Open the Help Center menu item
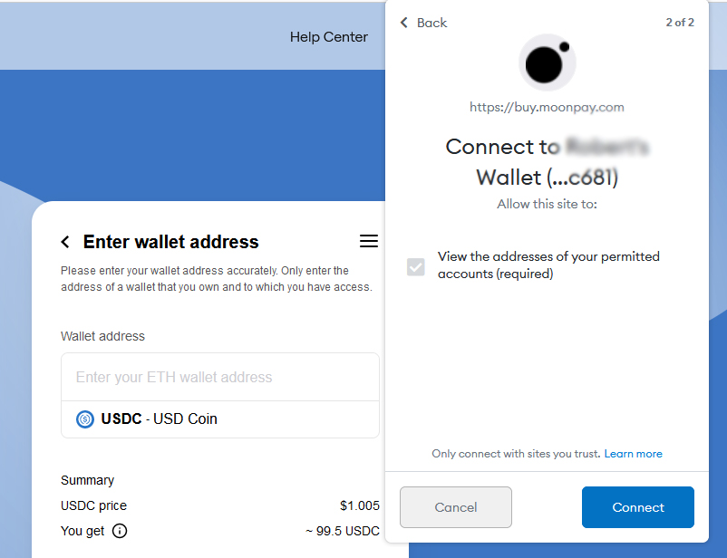727x558 pixels. click(329, 37)
